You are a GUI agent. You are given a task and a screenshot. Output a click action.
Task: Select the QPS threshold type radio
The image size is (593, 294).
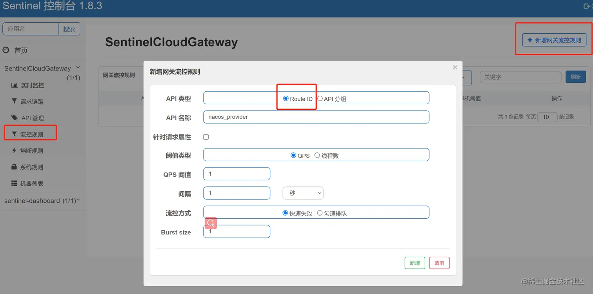(x=293, y=155)
